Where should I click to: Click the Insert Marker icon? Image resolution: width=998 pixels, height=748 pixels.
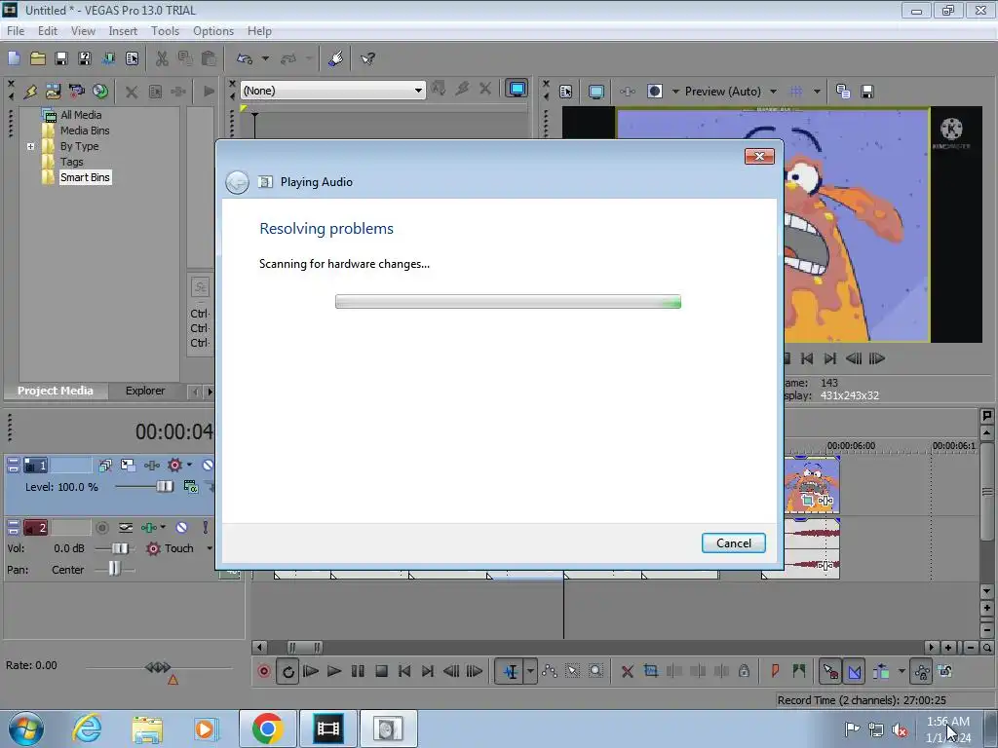pyautogui.click(x=775, y=671)
